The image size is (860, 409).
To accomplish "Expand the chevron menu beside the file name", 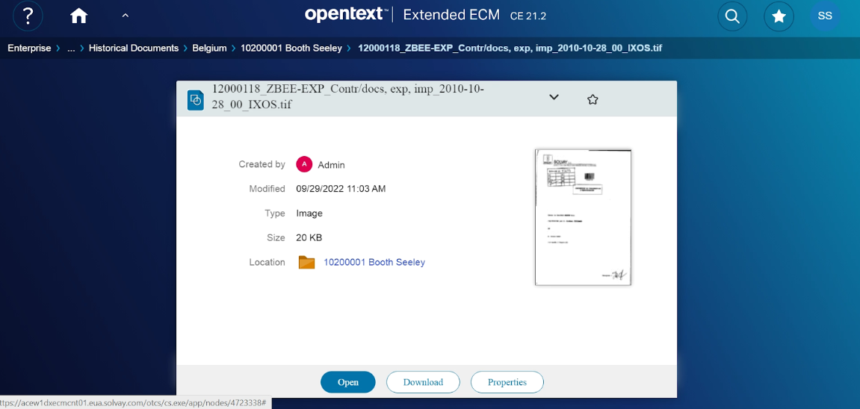I will tap(554, 97).
